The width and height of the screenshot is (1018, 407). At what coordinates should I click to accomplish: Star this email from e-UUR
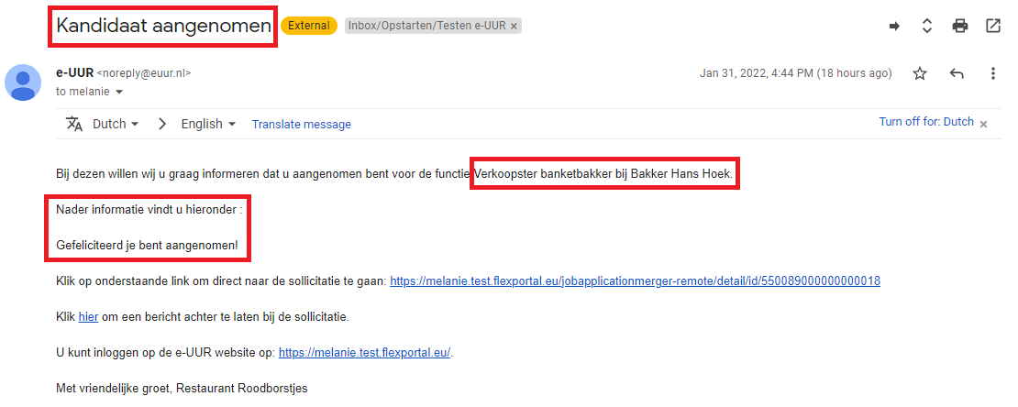coord(919,73)
